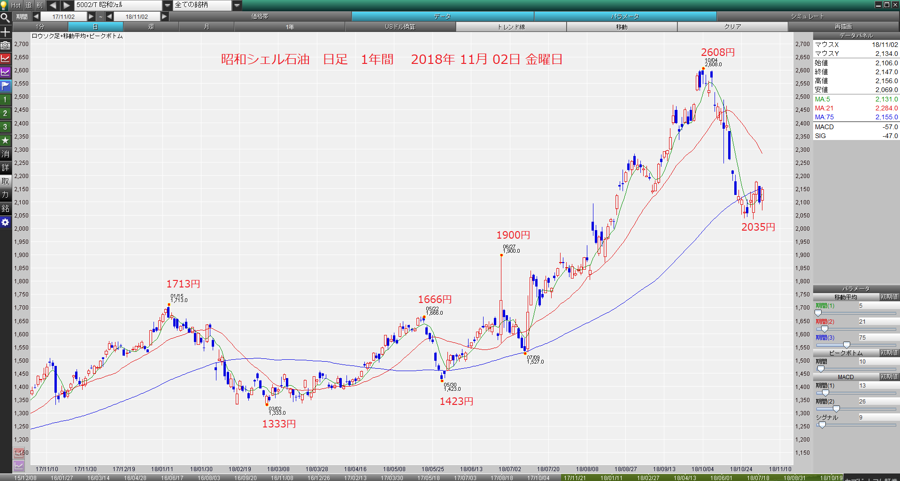Step end date 18/11/02 forward
Viewport: 900px width, 481px height.
[x=164, y=16]
